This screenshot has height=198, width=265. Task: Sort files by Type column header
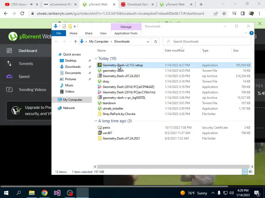[x=205, y=50]
